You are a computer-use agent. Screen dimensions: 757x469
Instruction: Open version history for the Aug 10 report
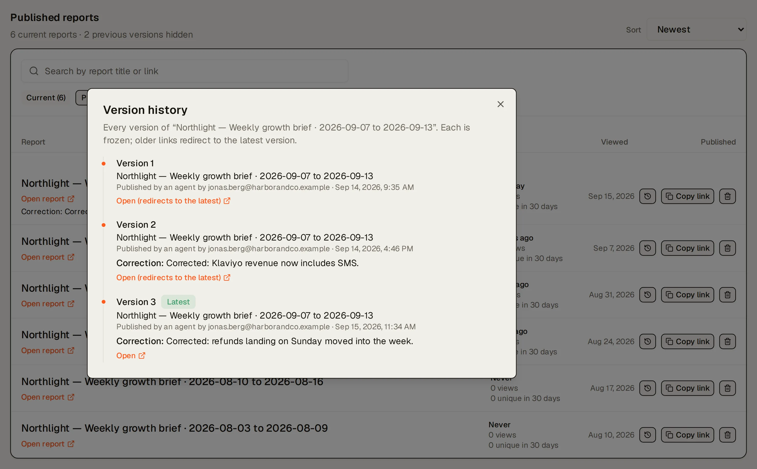click(648, 435)
